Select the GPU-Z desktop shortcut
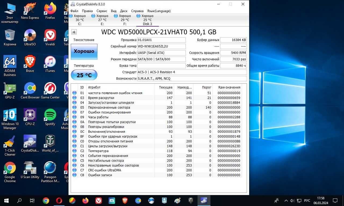Viewport: 344px width, 206px height. point(10,91)
